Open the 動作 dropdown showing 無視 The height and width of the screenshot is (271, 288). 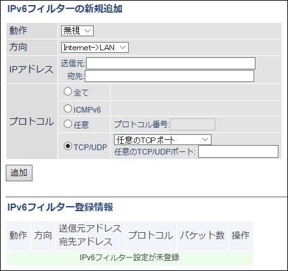coord(77,31)
